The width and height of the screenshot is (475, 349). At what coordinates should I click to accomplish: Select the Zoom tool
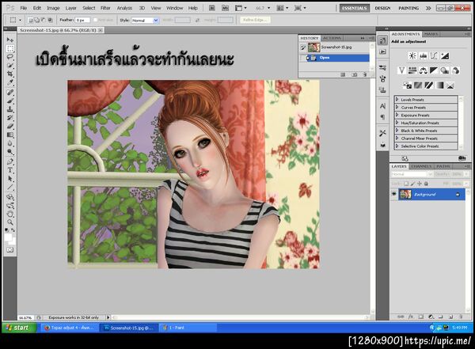[10, 222]
